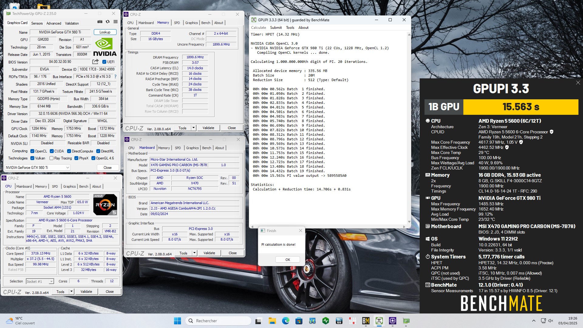Open the Advanced tab in GPU-Z
The image size is (583, 328).
(x=54, y=23)
